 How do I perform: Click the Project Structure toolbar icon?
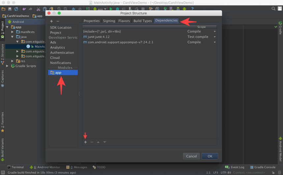[x=157, y=9]
